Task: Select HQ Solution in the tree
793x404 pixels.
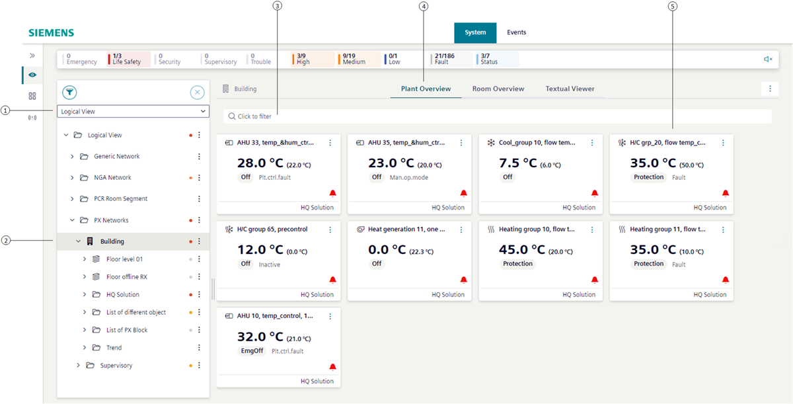Action: (122, 295)
